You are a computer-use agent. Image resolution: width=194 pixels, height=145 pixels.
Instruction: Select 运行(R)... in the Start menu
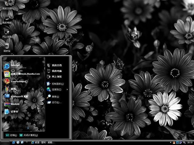pyautogui.click(x=55, y=102)
